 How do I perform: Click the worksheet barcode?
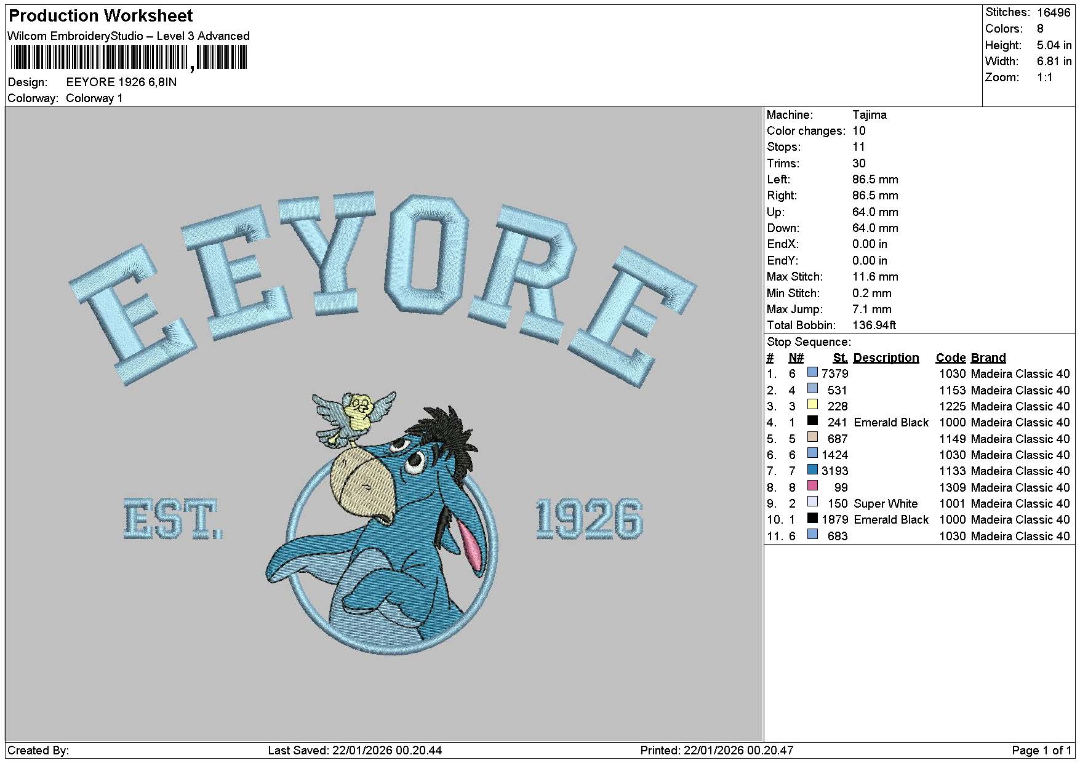coord(129,58)
